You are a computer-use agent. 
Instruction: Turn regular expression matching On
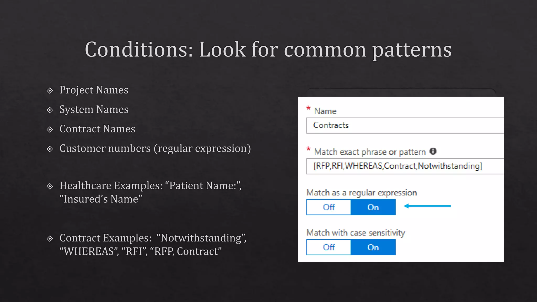click(373, 207)
